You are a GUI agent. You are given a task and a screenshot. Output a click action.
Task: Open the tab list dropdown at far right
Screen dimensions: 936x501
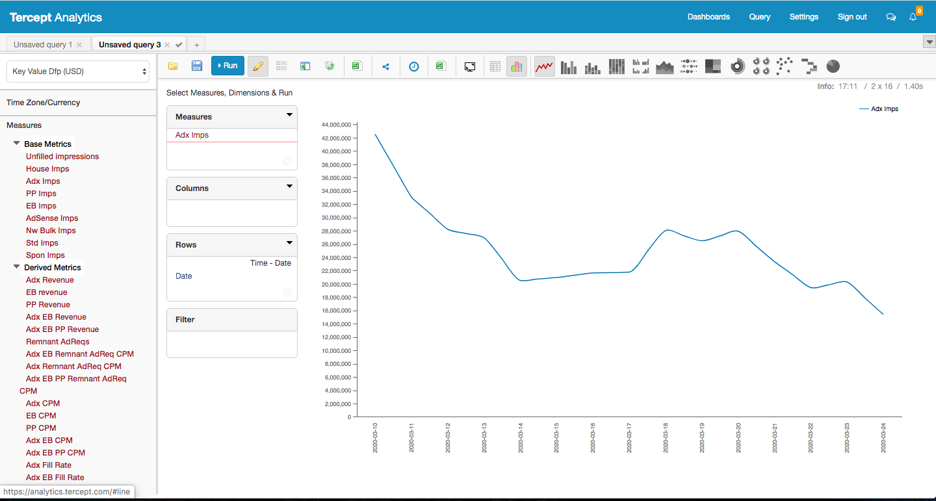(929, 43)
